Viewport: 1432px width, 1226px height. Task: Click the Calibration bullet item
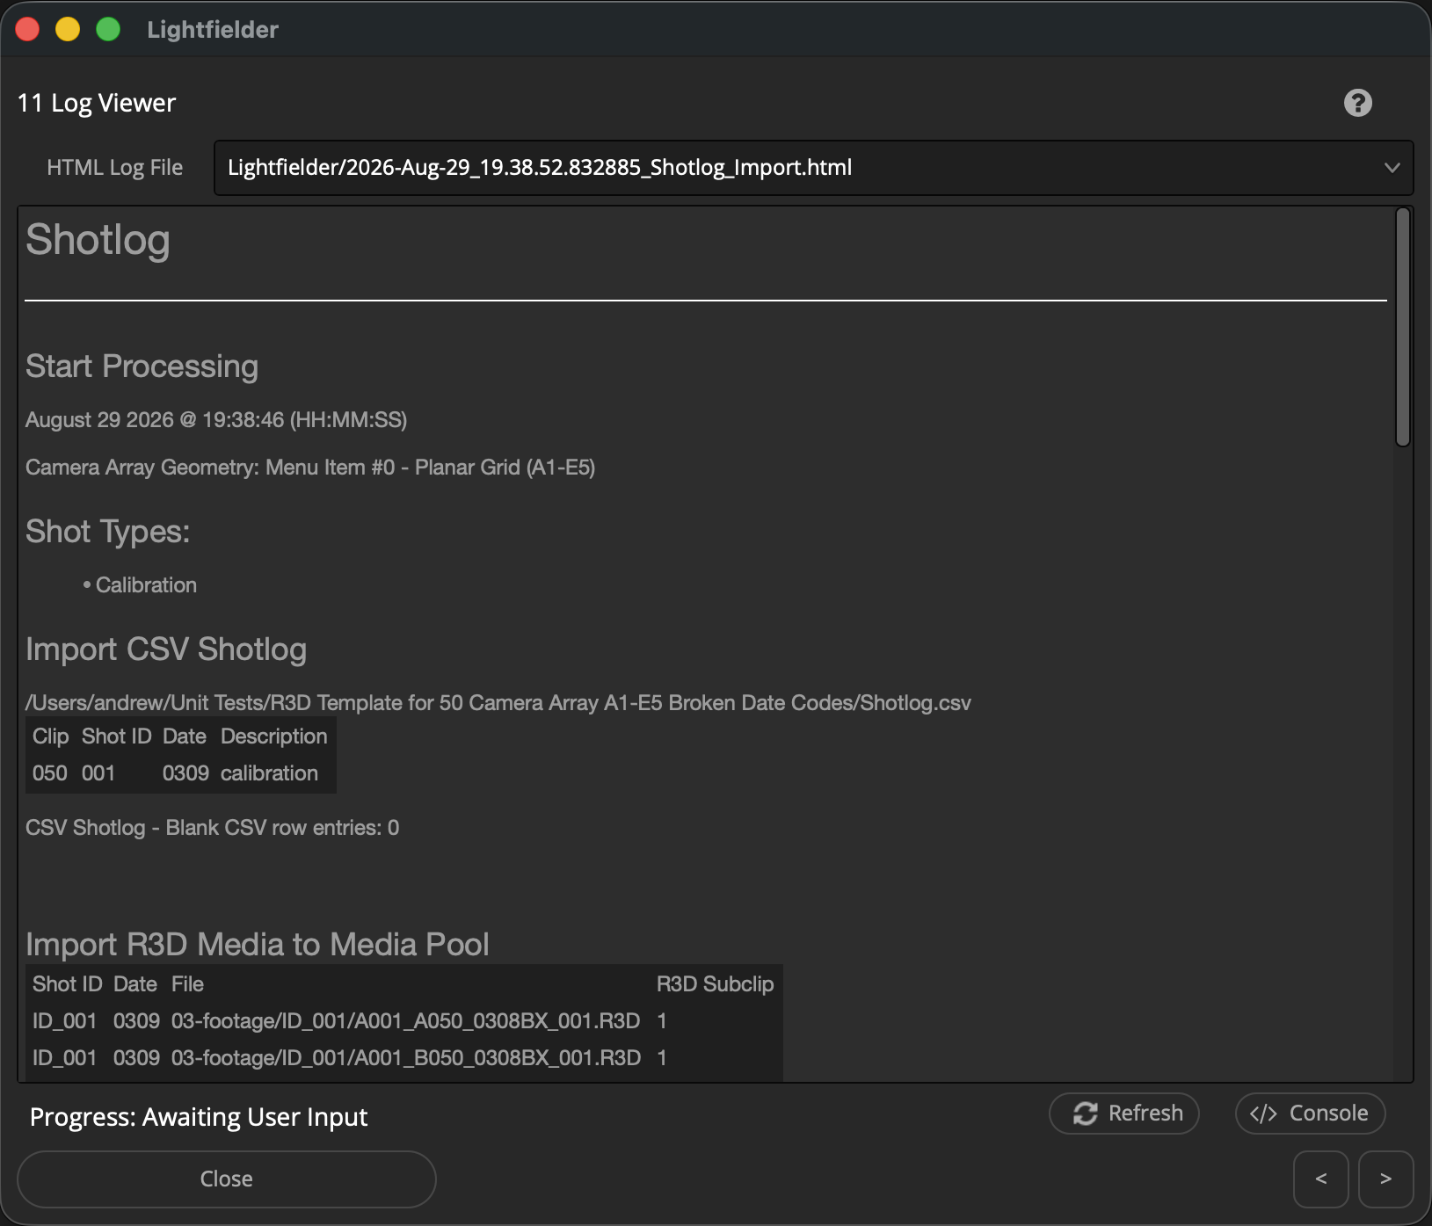[x=146, y=585]
